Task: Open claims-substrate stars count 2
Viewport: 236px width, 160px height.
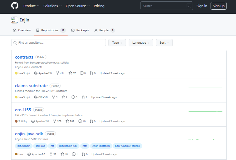Action: click(x=65, y=97)
